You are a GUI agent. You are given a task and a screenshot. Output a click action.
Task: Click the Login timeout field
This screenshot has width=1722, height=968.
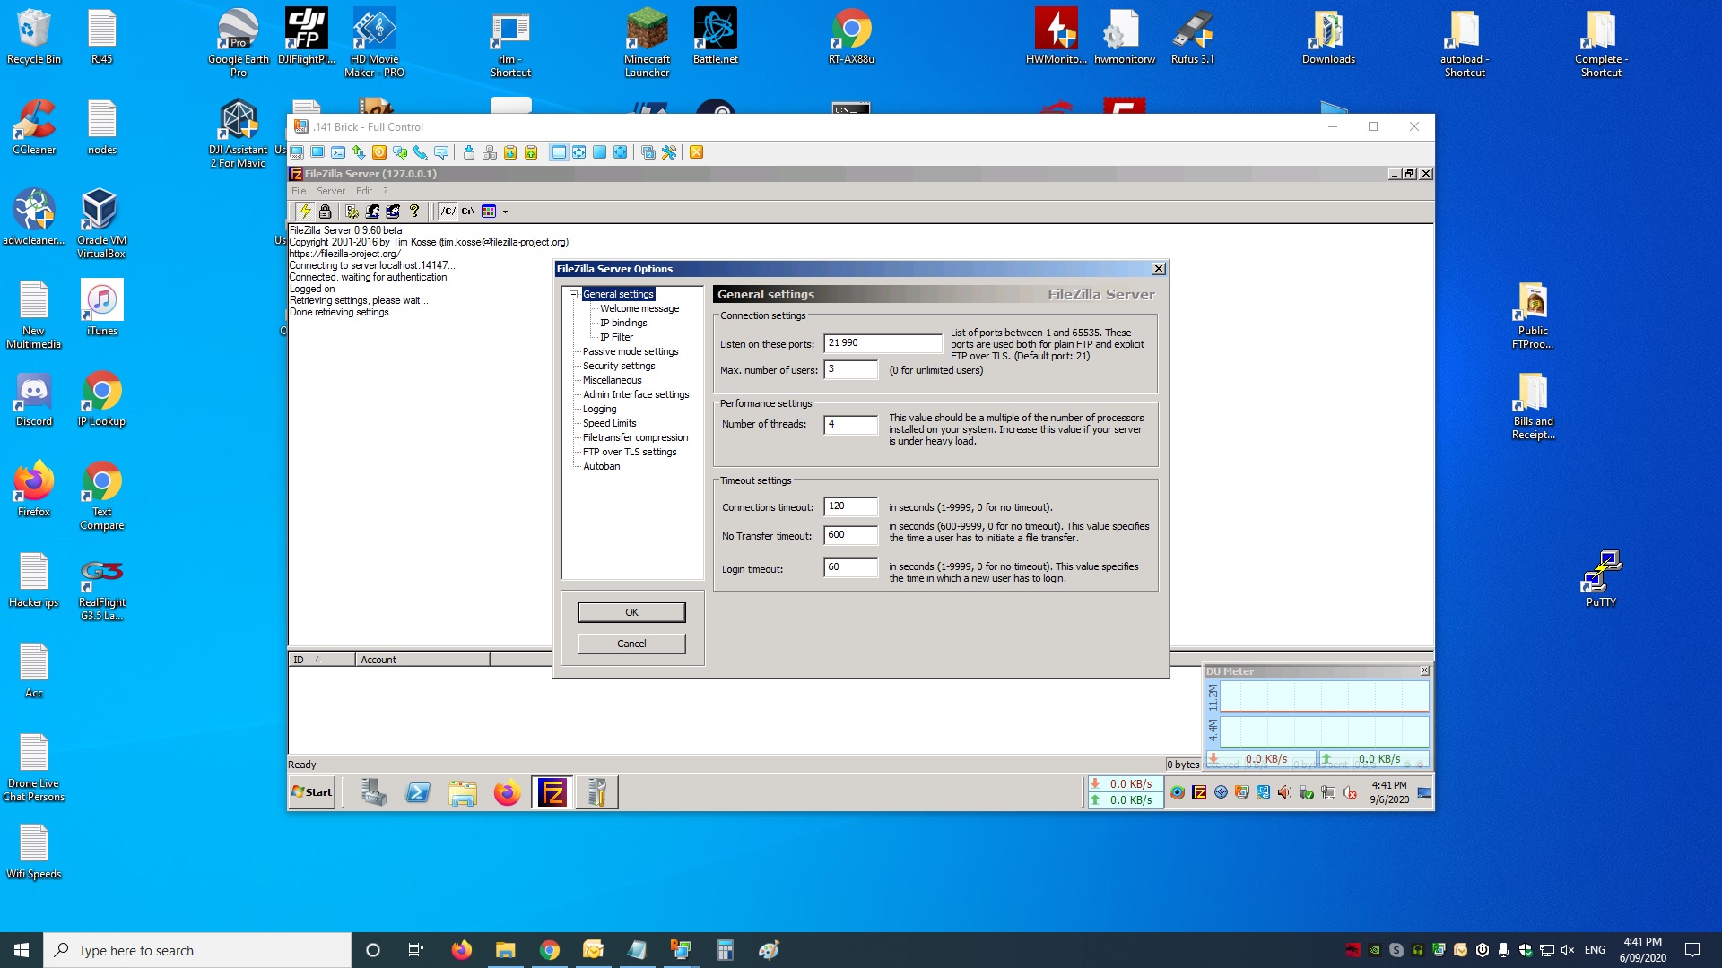click(850, 567)
